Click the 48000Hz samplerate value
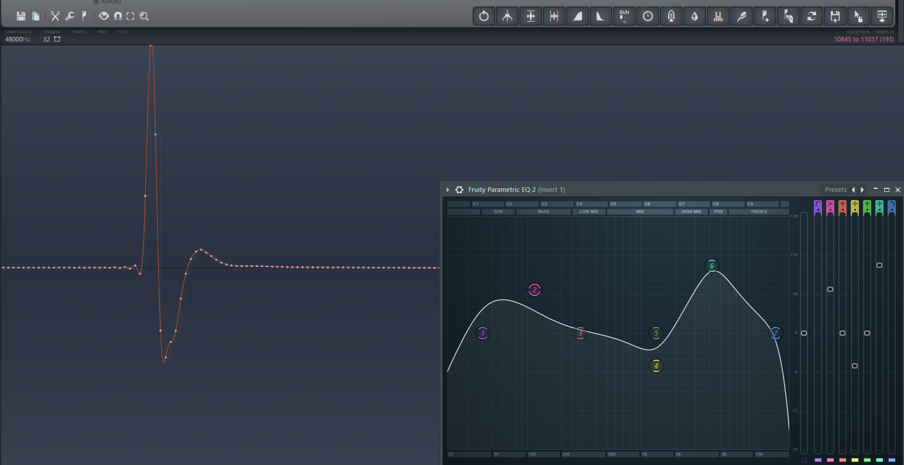The height and width of the screenshot is (465, 904). 18,39
